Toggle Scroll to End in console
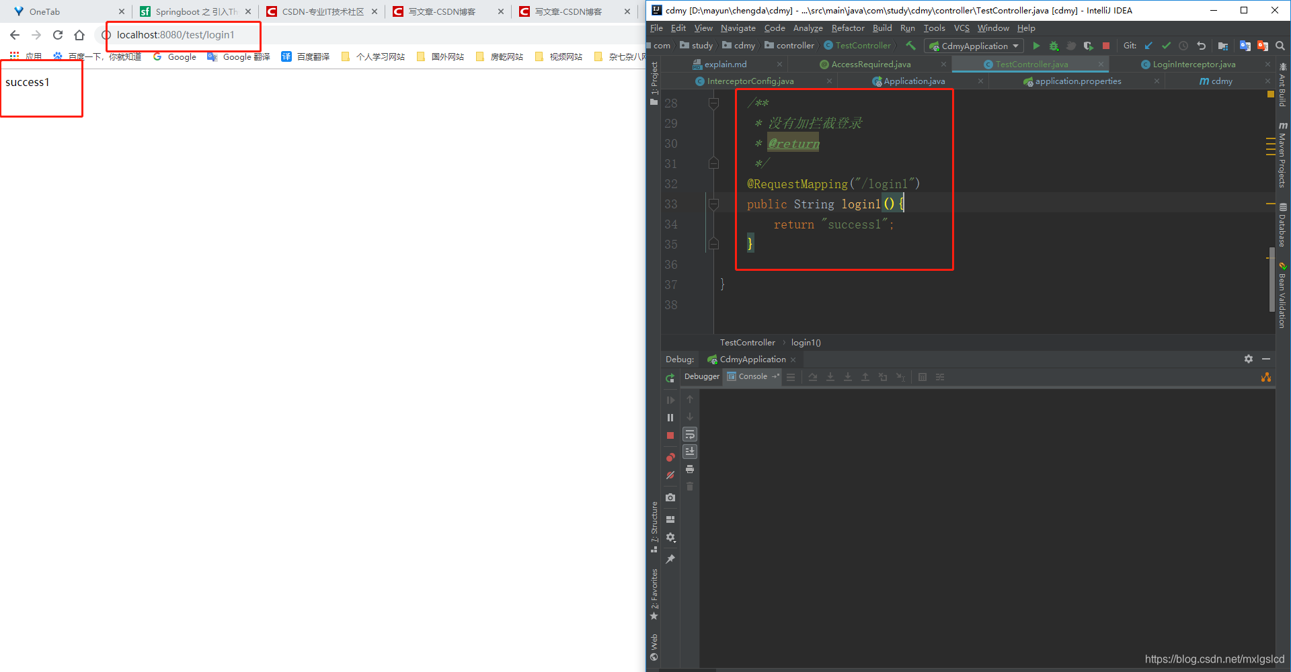Screen dimensions: 1291x672 [690, 452]
